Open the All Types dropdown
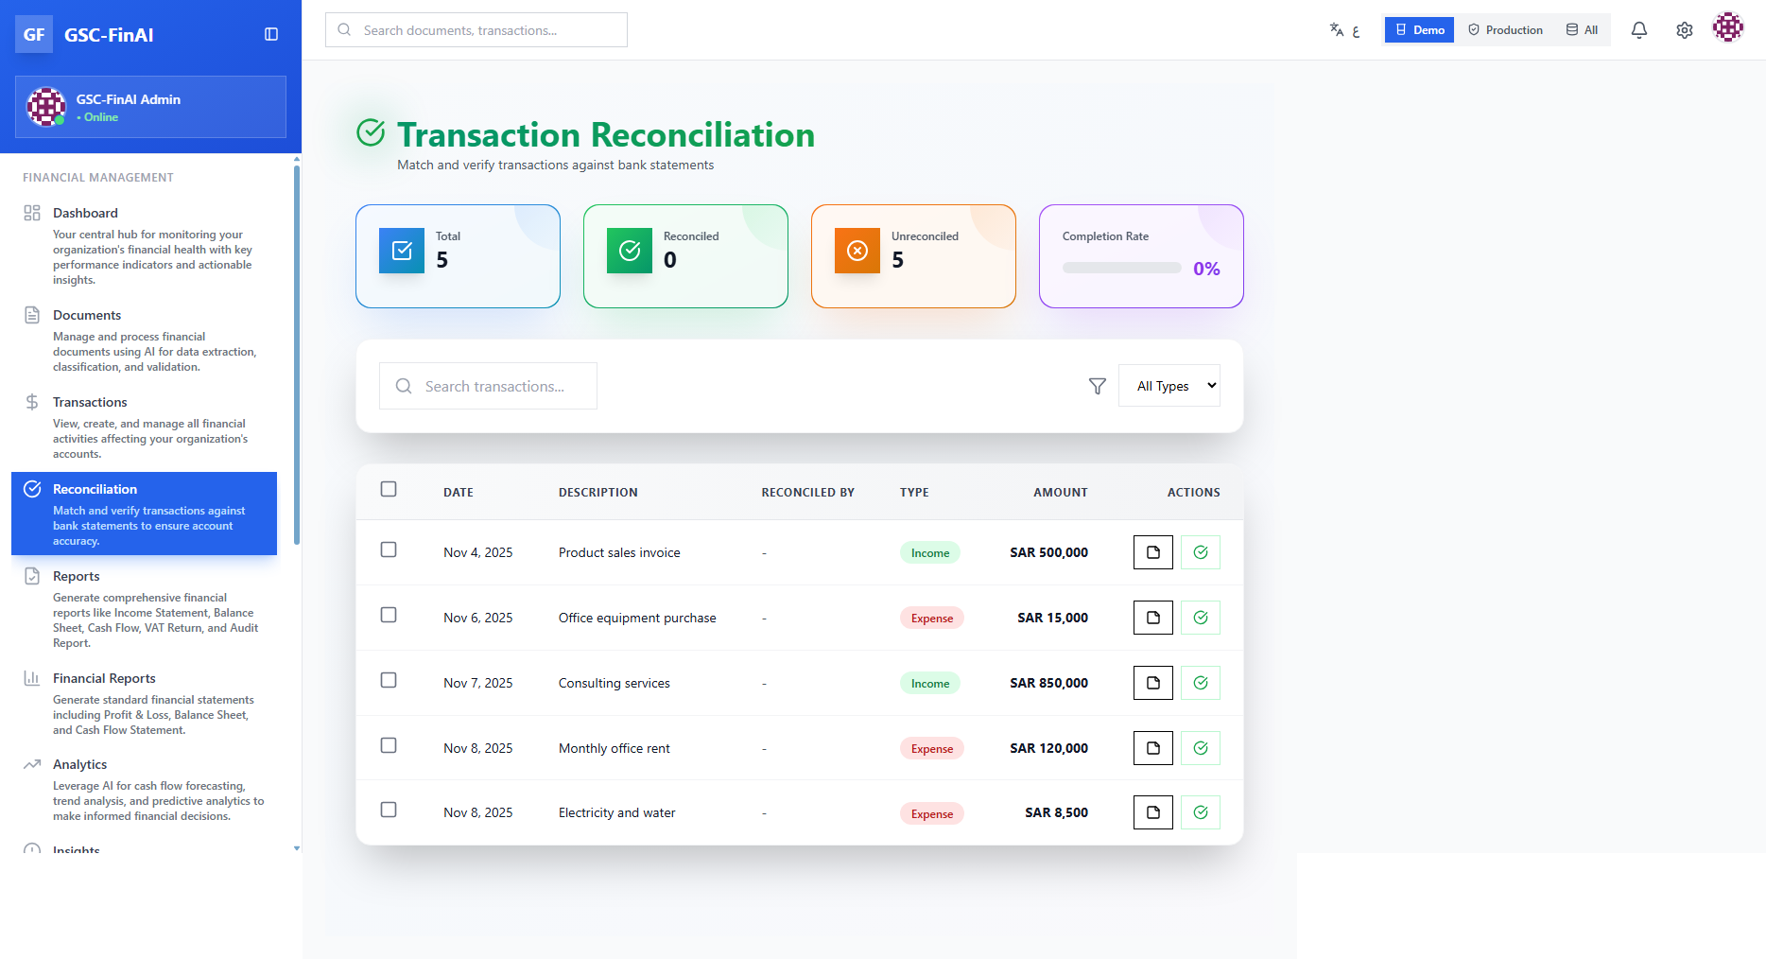This screenshot has height=959, width=1766. coord(1169,385)
